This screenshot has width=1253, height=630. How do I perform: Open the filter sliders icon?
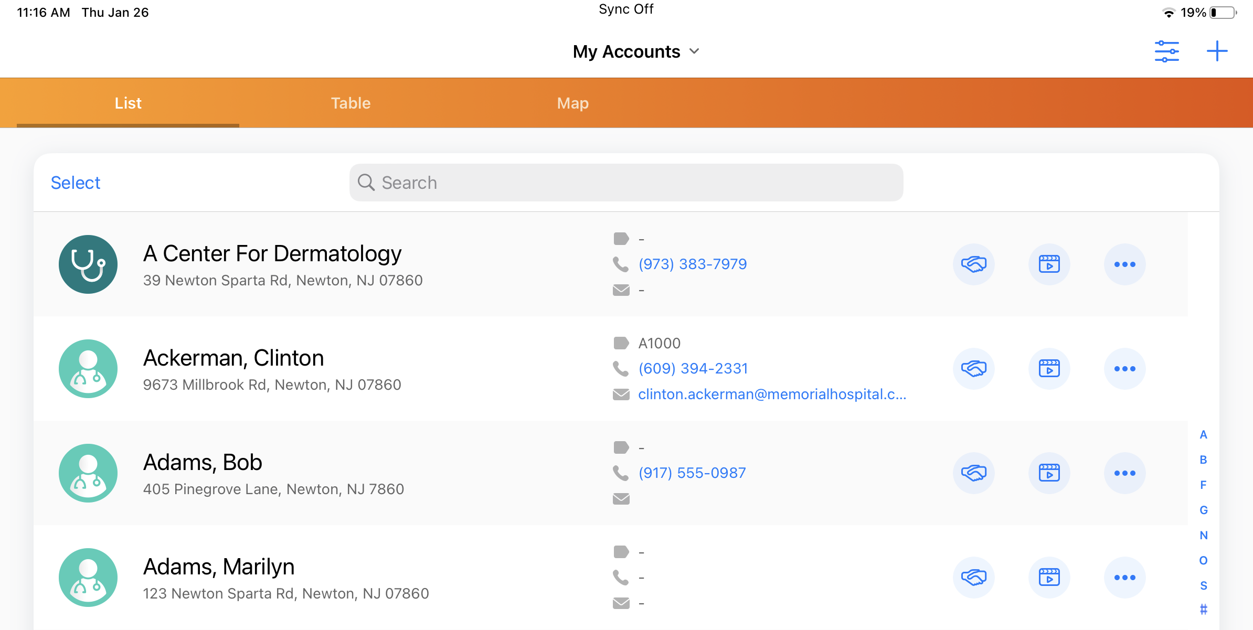pyautogui.click(x=1166, y=51)
